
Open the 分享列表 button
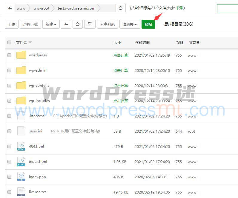pos(108,24)
